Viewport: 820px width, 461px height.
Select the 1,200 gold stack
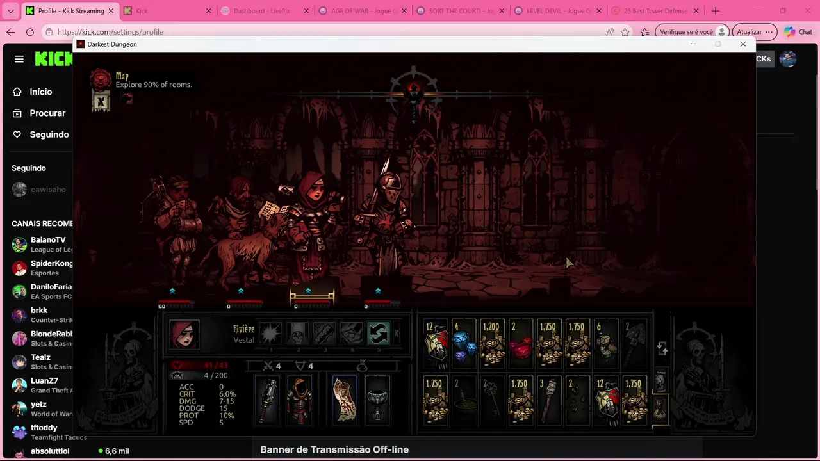(493, 344)
